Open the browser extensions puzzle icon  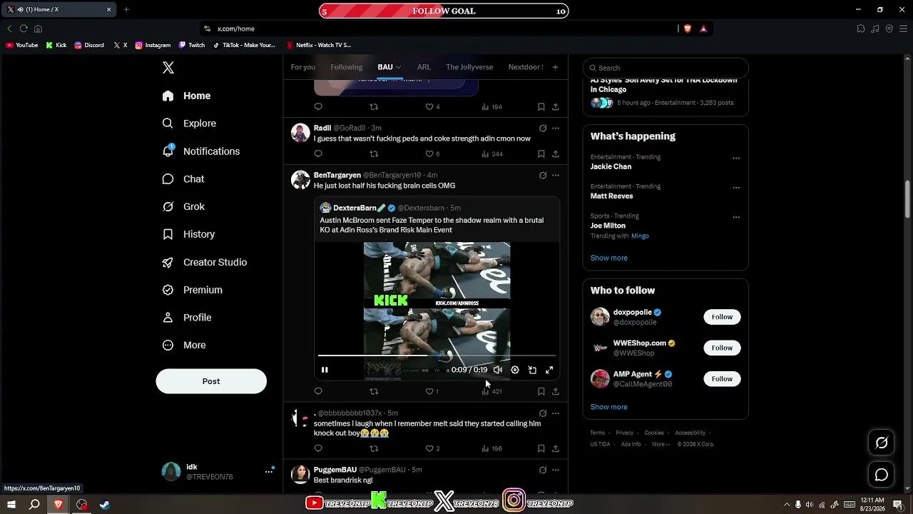861,29
